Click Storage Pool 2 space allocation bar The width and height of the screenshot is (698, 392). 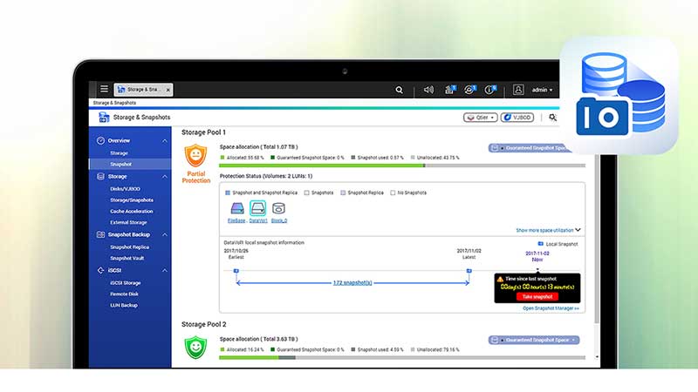coord(402,358)
